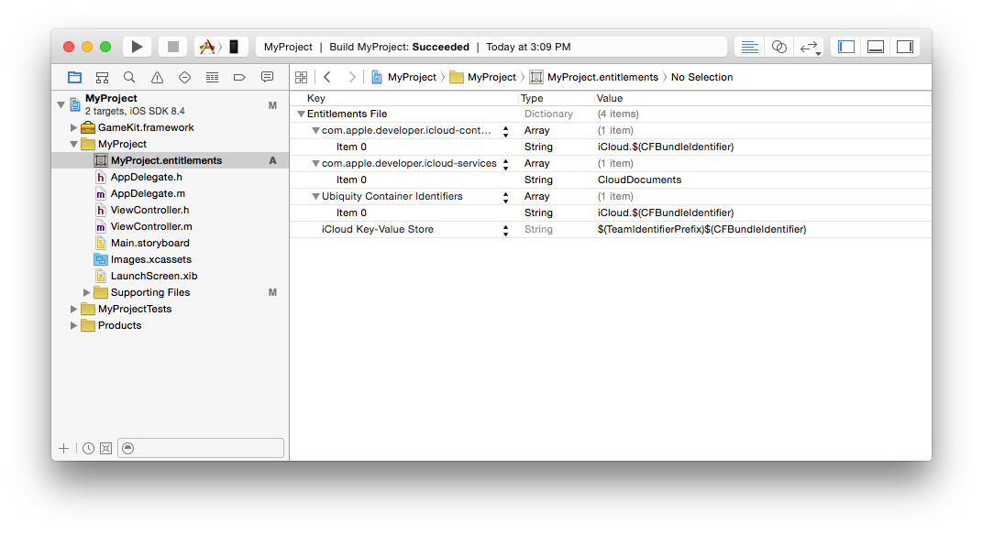This screenshot has width=983, height=534.
Task: Open Main.storyboard from the navigator
Action: (149, 244)
